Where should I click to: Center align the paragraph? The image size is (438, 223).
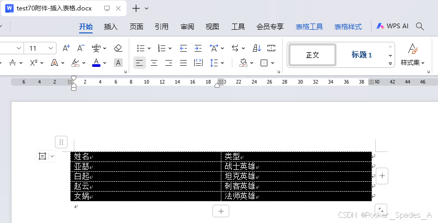154,63
